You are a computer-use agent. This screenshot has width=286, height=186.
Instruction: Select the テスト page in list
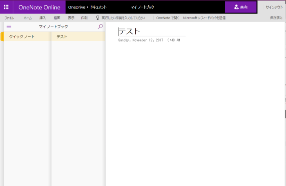pos(78,36)
